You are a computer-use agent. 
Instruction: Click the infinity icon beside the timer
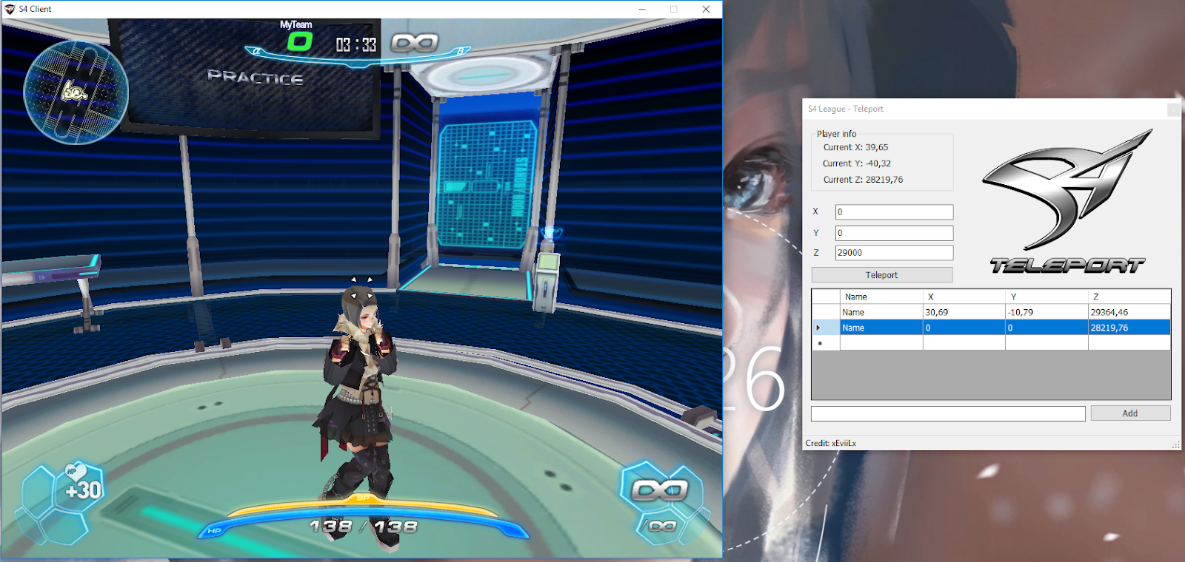(415, 43)
